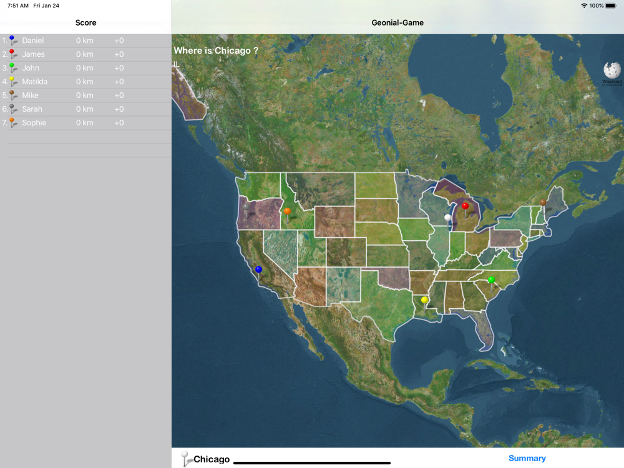The height and width of the screenshot is (468, 624).
Task: Click Sophie's orange pin icon in score list
Action: tap(13, 122)
